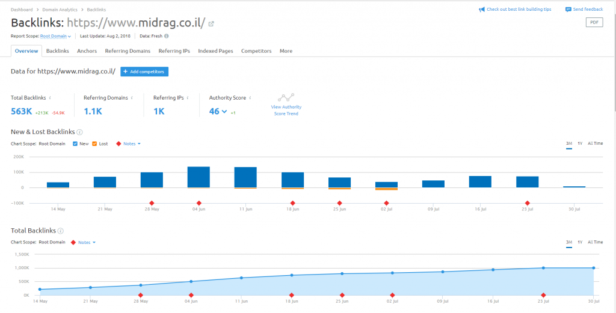
Task: Open Notes dropdown on New & Lost Backlinks chart
Action: point(132,144)
